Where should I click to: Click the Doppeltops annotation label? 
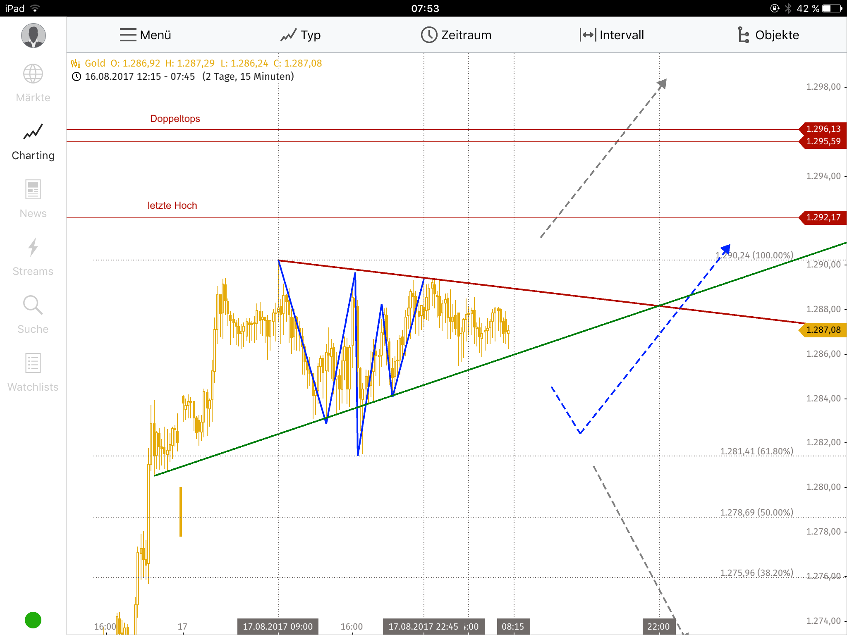pyautogui.click(x=175, y=119)
